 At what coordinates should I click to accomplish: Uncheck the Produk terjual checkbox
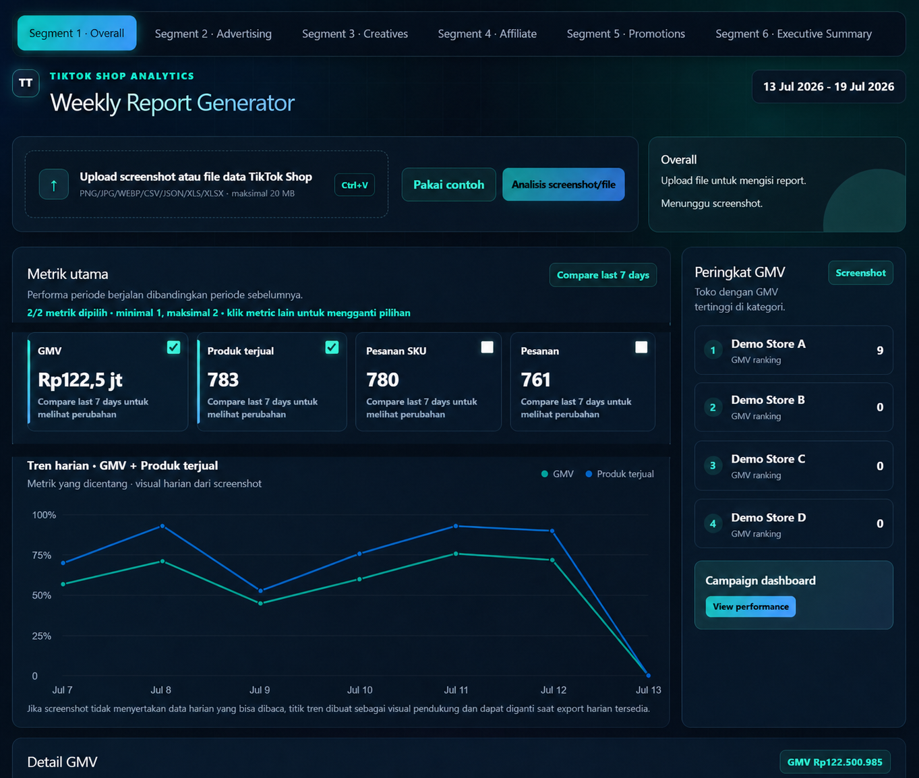coord(332,347)
